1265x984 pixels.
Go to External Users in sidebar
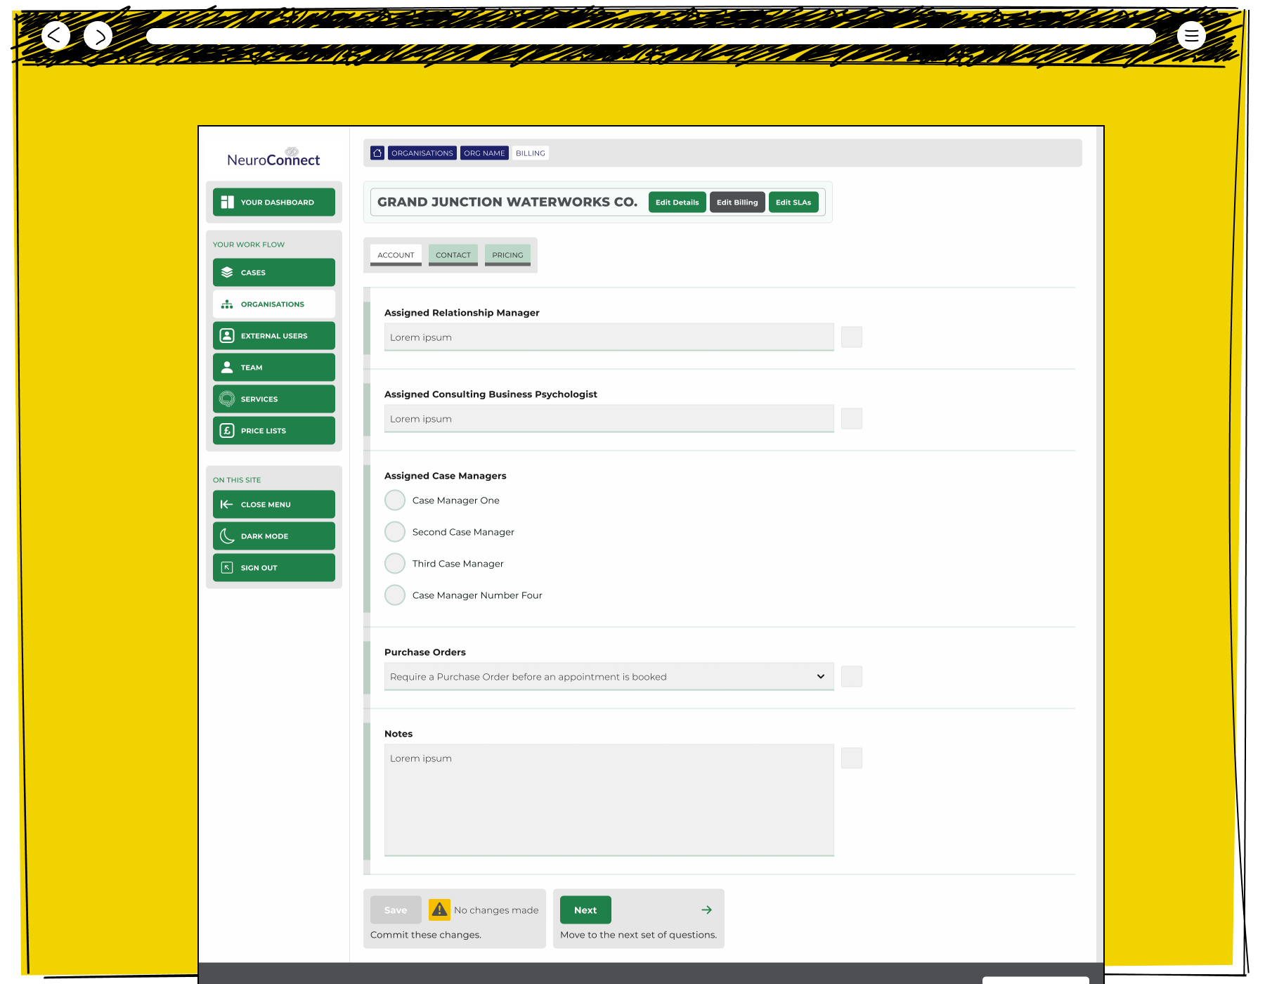pos(274,336)
